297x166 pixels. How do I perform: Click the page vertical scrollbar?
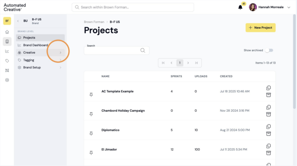click(294, 62)
